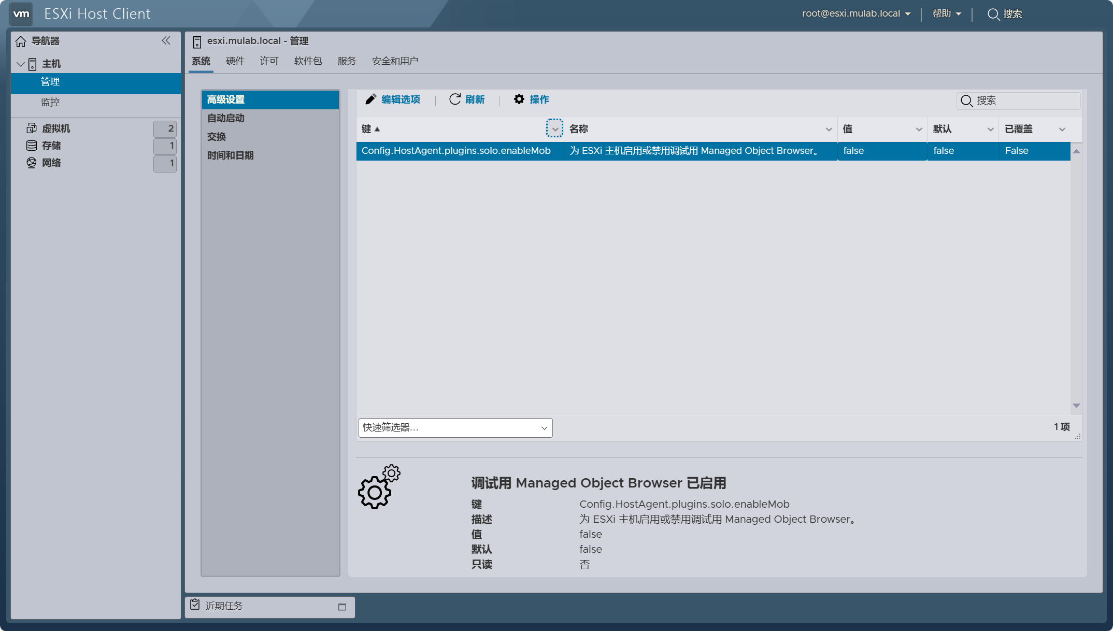
Task: Click the Storage (存储) icon in sidebar
Action: click(32, 146)
